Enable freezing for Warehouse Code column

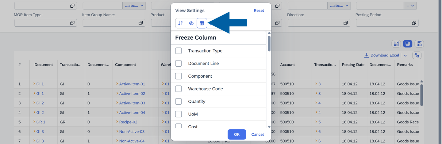pos(179,89)
